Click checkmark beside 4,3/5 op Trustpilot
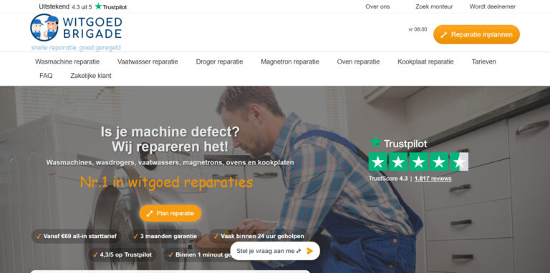550x273 pixels. pos(95,255)
